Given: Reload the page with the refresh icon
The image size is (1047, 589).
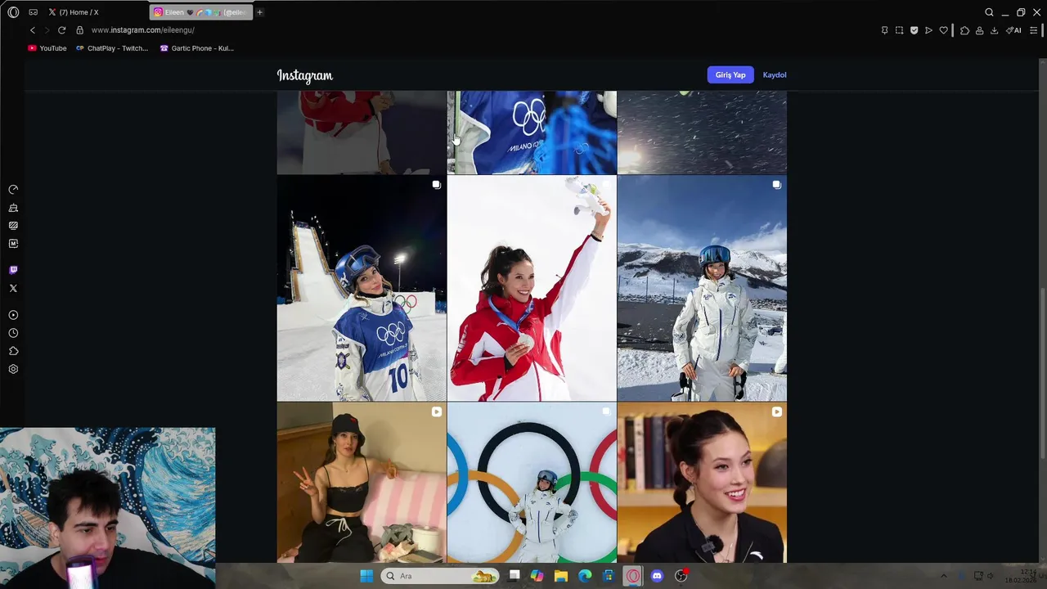Looking at the screenshot, I should click(x=61, y=30).
